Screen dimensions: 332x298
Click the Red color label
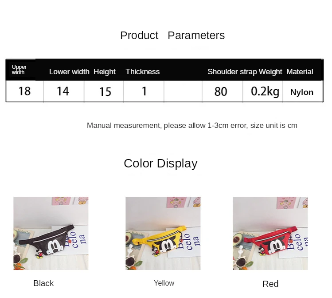click(x=270, y=284)
